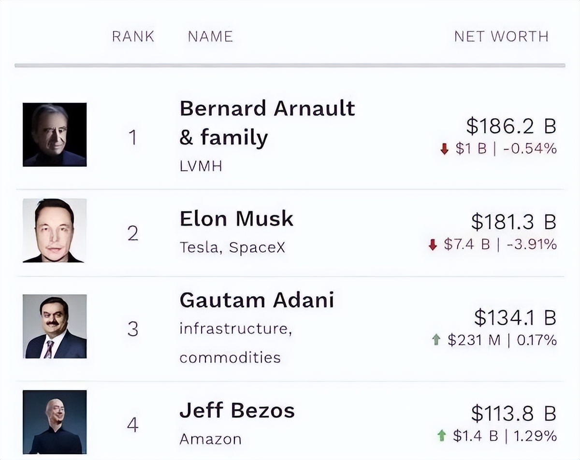Open the Jeff Bezos name link
The height and width of the screenshot is (460, 580).
click(237, 411)
